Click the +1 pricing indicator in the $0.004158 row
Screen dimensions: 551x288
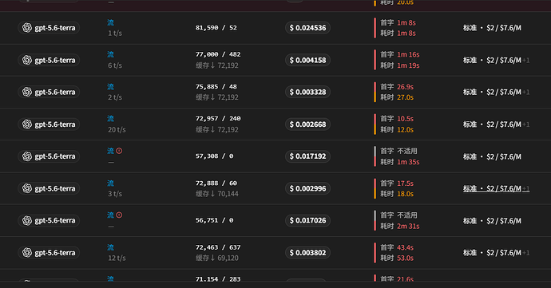point(525,61)
